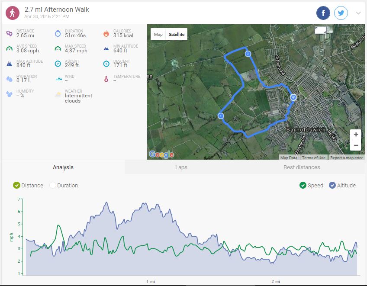This screenshot has width=367, height=286.
Task: Click the max altitude mountain icon
Action: pos(10,64)
